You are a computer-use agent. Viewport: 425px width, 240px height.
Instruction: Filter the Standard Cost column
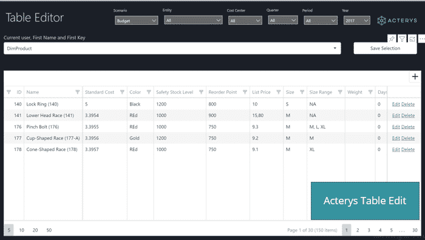pos(122,92)
